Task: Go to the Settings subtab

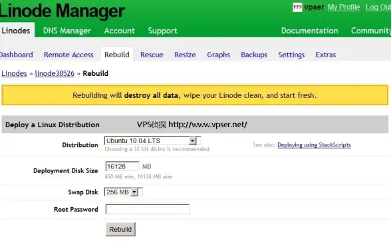Action: [291, 55]
